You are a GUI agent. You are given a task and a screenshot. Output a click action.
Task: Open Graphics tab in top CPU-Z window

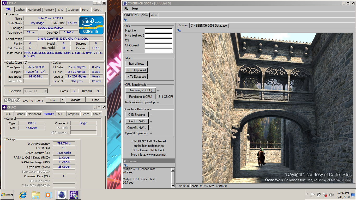[x=73, y=10]
